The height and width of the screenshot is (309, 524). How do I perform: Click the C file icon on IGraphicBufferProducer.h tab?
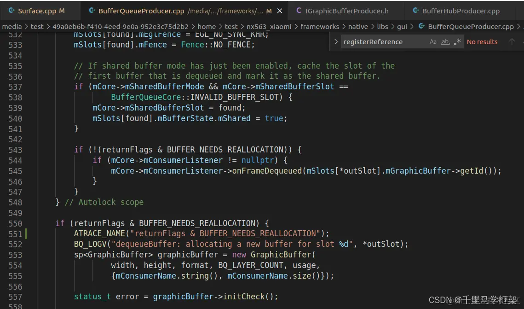(299, 11)
